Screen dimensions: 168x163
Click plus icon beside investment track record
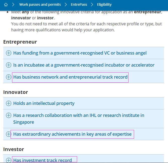(9, 160)
